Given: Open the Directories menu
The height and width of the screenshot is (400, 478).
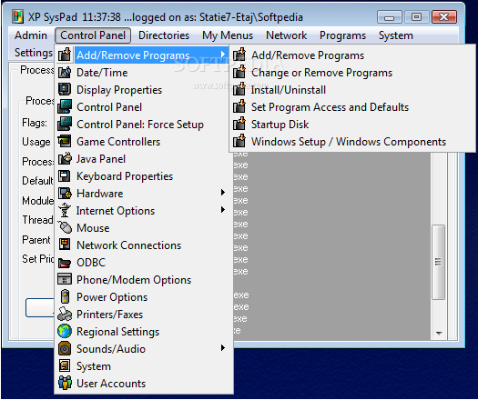Looking at the screenshot, I should pos(164,35).
